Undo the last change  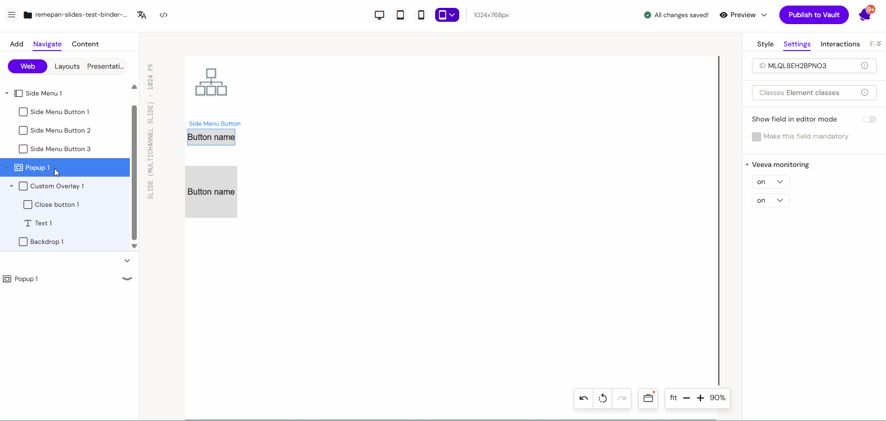tap(584, 398)
